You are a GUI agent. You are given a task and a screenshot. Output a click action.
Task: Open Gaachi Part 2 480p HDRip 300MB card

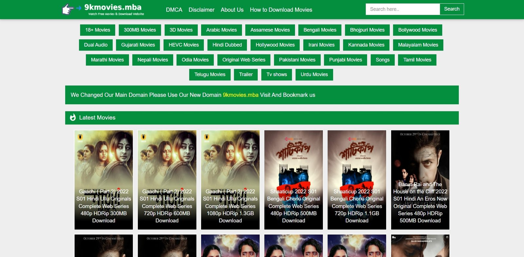(x=103, y=180)
